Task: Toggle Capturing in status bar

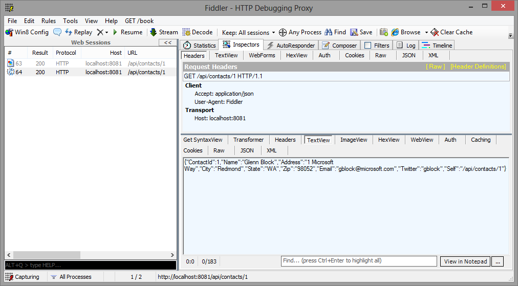Action: pyautogui.click(x=23, y=277)
